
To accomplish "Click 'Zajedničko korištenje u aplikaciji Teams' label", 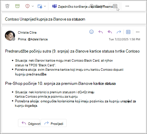I will point(85,7).
